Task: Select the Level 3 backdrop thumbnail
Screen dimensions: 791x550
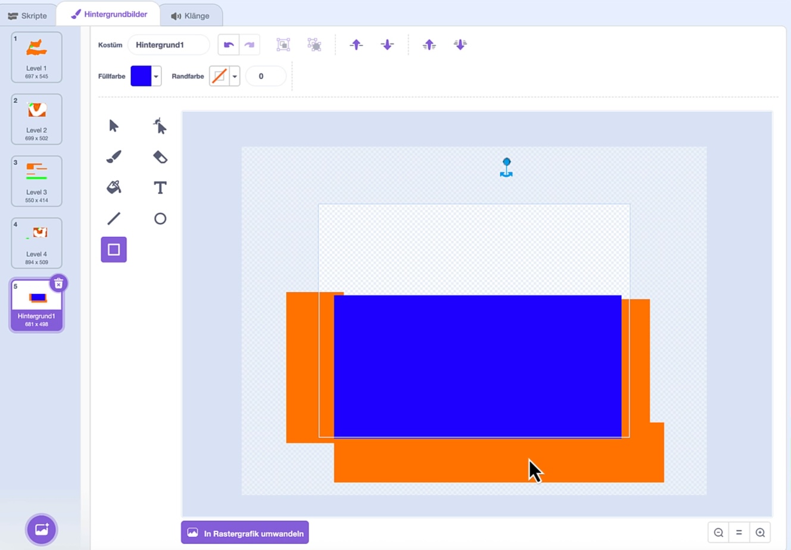Action: click(x=36, y=181)
